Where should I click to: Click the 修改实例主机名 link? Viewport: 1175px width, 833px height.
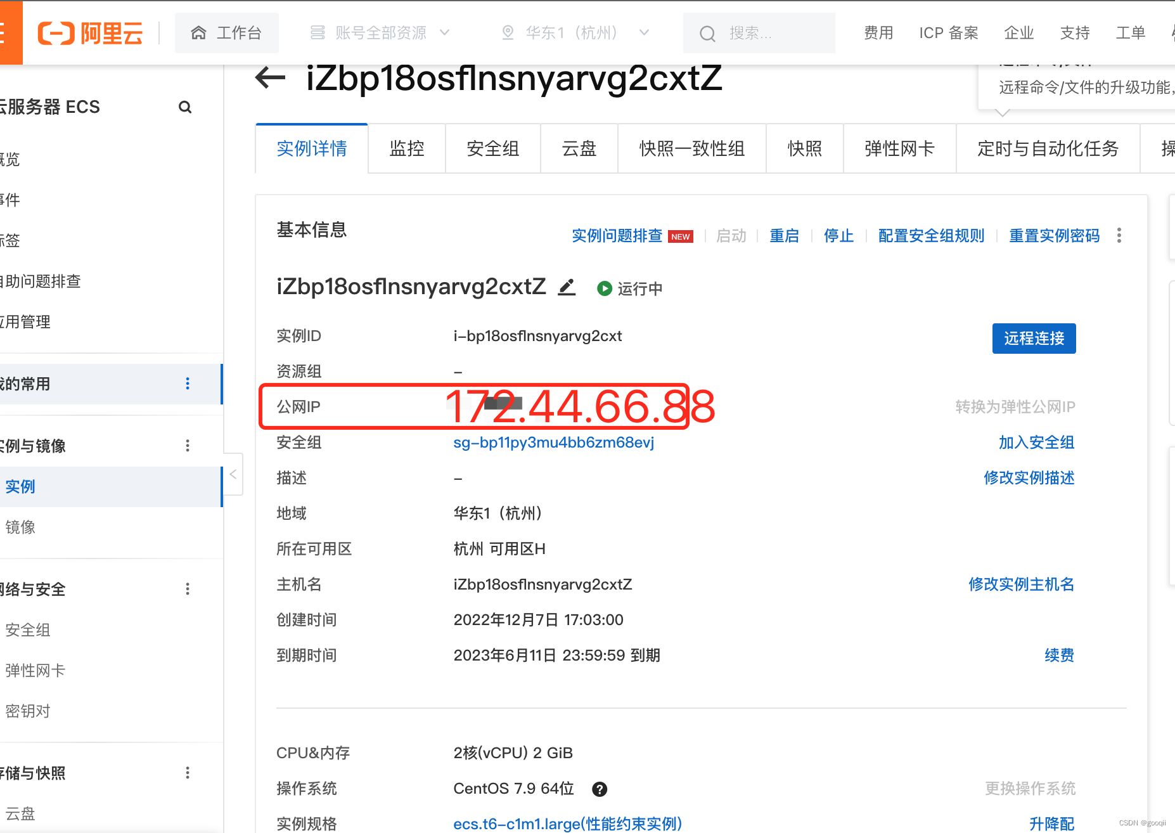point(1021,584)
